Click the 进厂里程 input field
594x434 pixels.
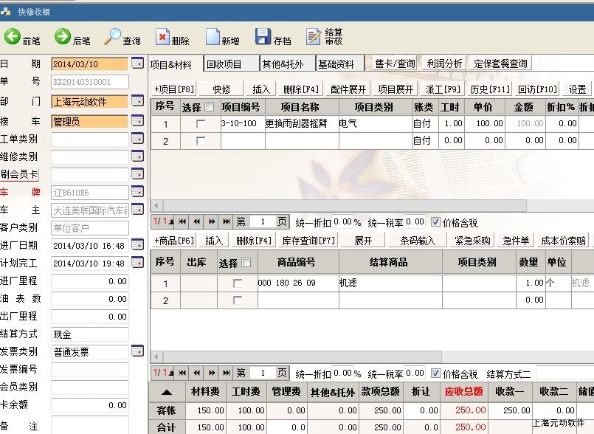90,281
